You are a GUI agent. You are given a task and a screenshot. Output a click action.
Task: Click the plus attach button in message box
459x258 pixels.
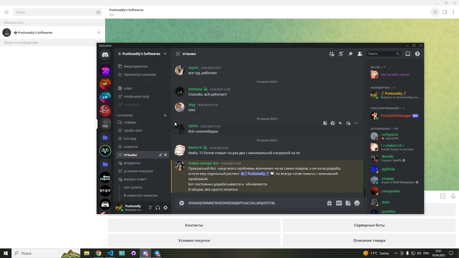tap(181, 203)
